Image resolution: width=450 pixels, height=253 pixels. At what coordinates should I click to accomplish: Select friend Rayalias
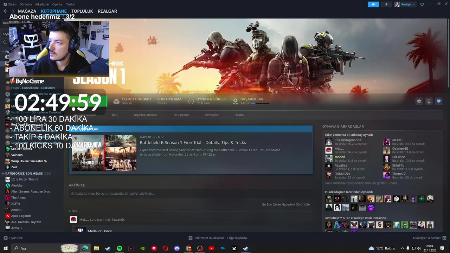[x=341, y=166]
